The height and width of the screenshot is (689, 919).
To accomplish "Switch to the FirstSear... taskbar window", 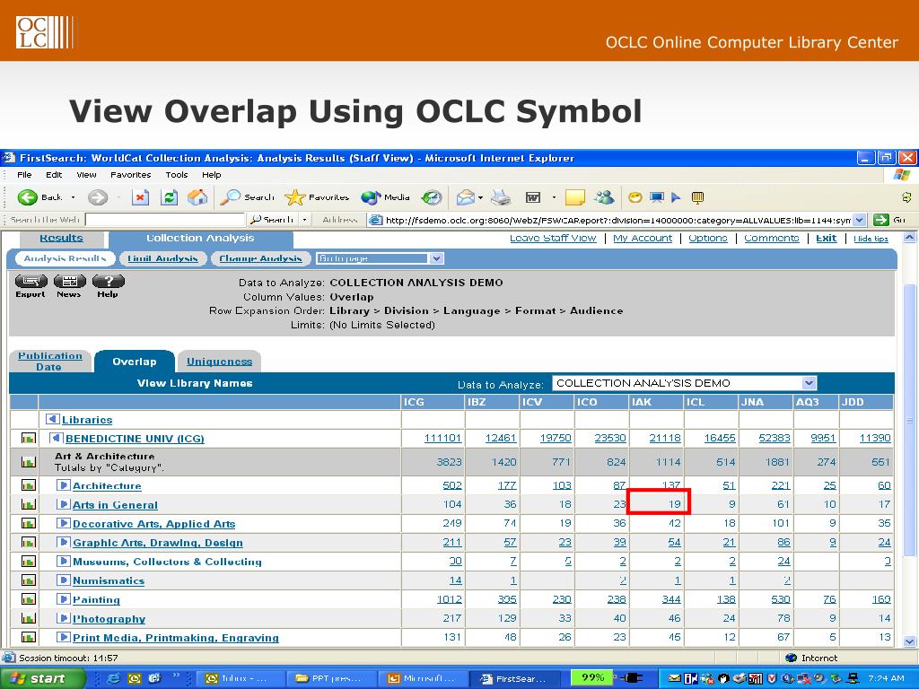I will (x=514, y=678).
